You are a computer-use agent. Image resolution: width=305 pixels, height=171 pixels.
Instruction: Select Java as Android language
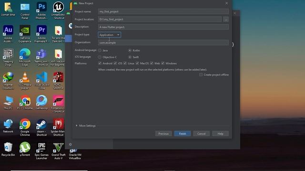(100, 50)
